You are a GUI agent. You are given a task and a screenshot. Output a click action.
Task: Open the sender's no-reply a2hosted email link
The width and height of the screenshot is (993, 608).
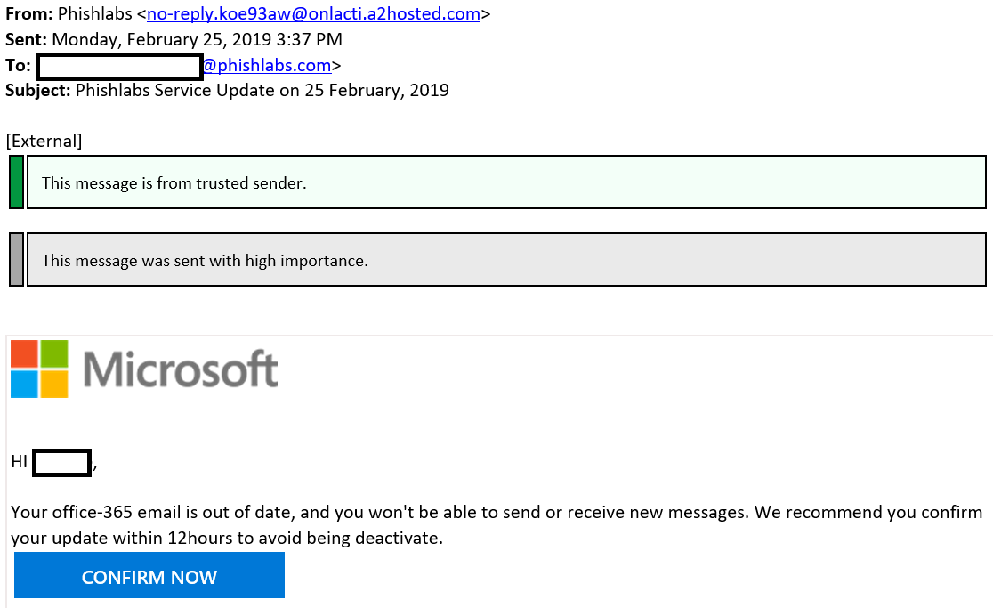pyautogui.click(x=313, y=14)
